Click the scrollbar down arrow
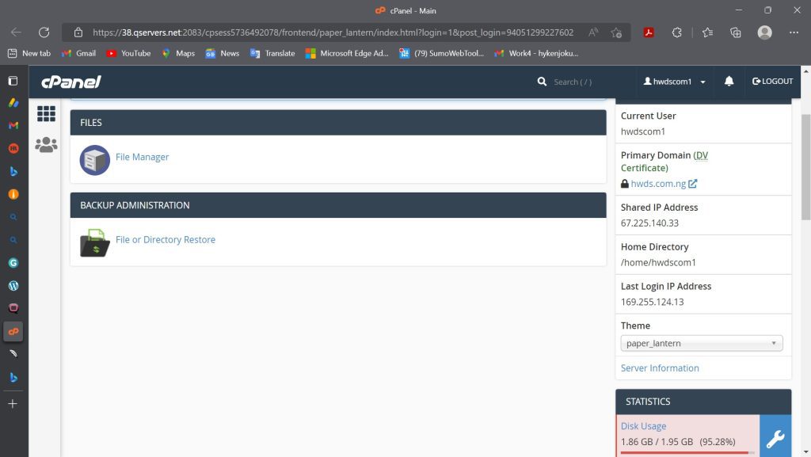 805,451
